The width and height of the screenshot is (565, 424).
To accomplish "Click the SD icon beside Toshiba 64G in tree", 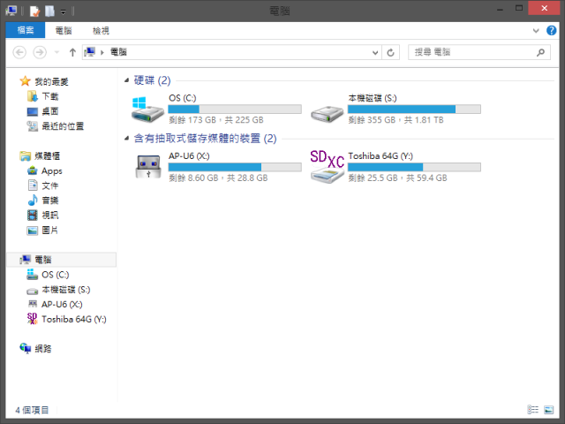I will click(32, 319).
